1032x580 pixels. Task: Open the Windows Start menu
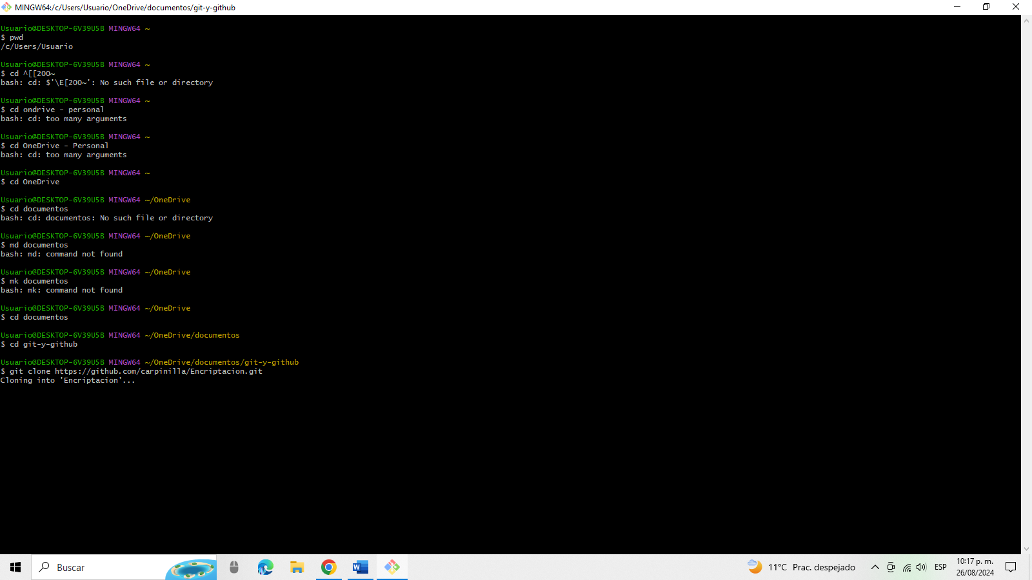(15, 567)
